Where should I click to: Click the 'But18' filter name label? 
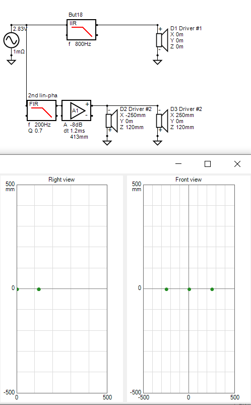pyautogui.click(x=76, y=15)
